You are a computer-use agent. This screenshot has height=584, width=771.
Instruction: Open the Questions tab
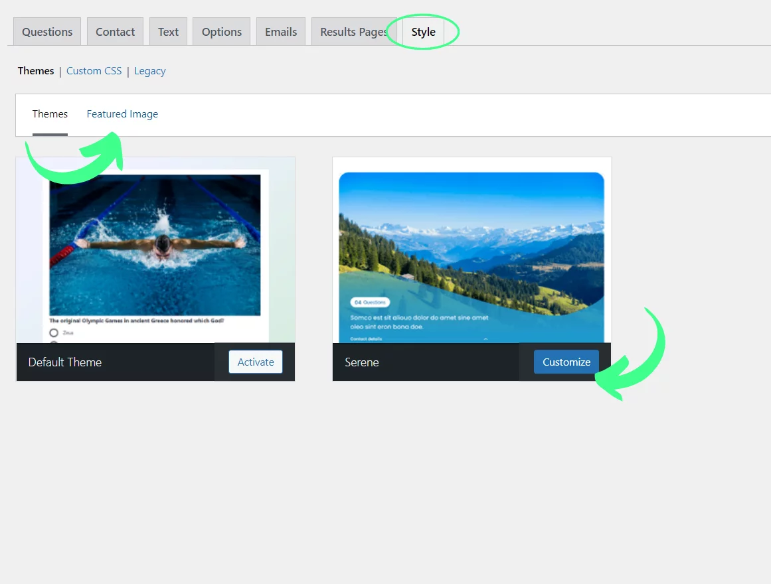pos(47,32)
